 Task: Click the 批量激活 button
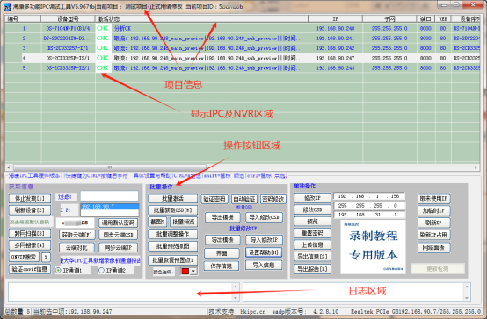coord(172,198)
